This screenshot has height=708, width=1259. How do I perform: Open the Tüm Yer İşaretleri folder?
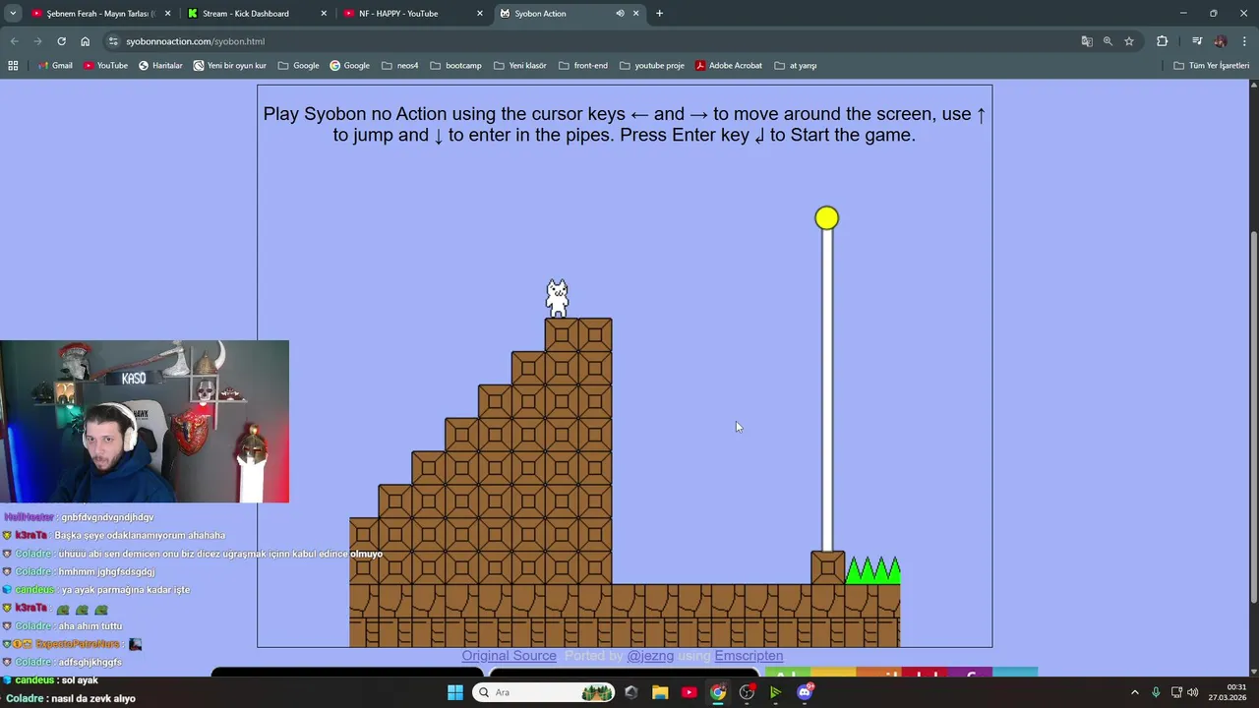[1212, 66]
